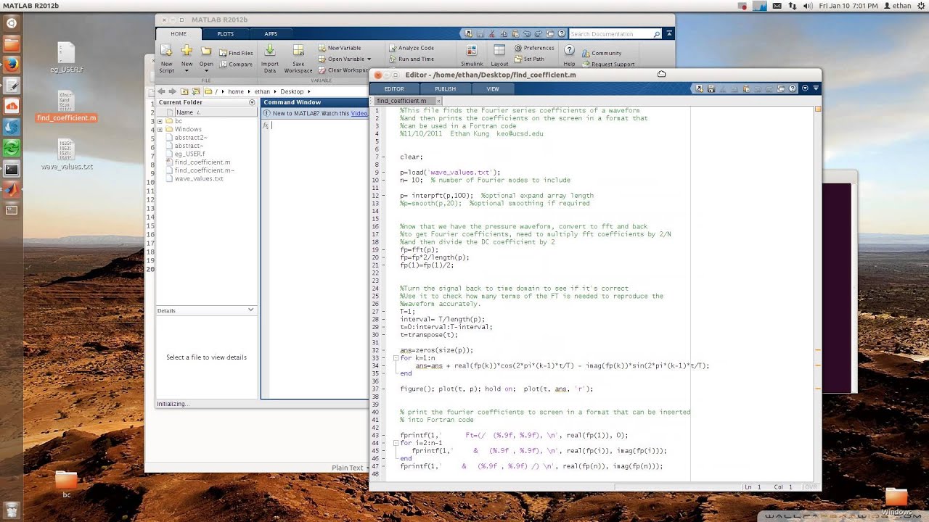Click Compare in the File section
Screen dimensions: 929x522
(236, 64)
